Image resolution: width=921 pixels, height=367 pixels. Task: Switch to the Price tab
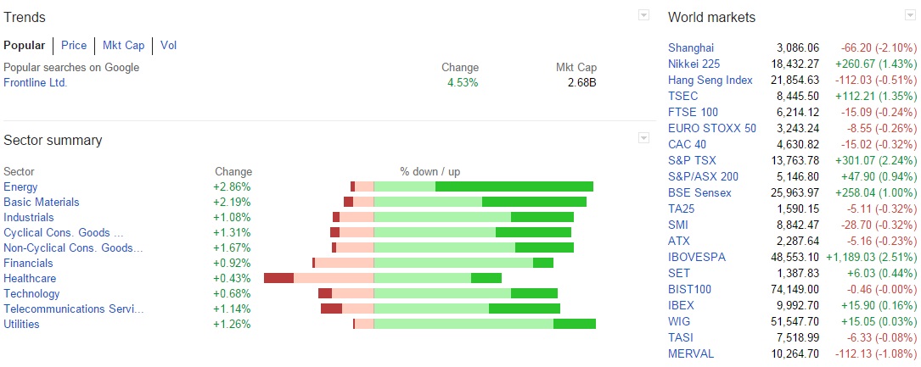73,45
